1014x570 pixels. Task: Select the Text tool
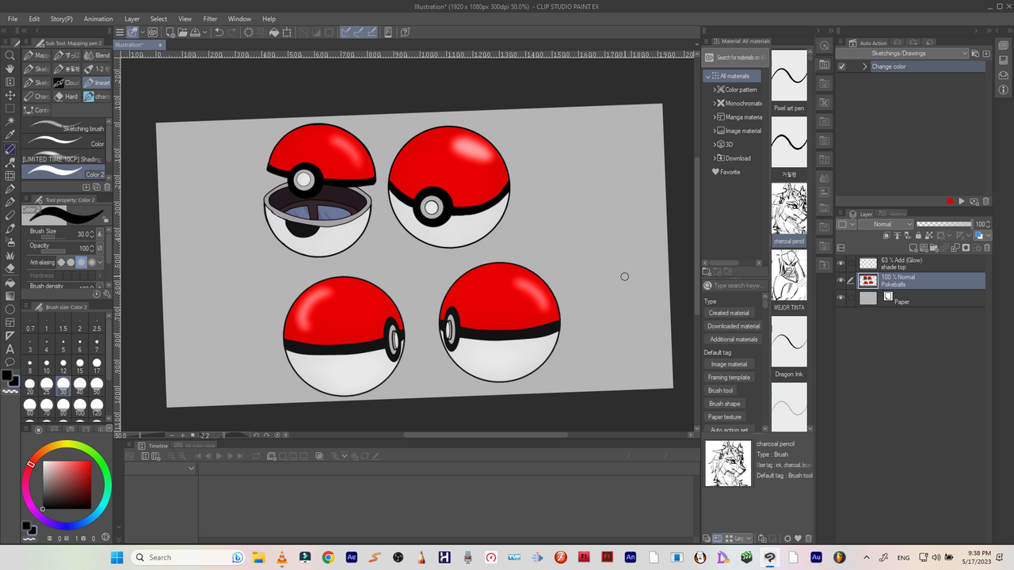(x=10, y=349)
